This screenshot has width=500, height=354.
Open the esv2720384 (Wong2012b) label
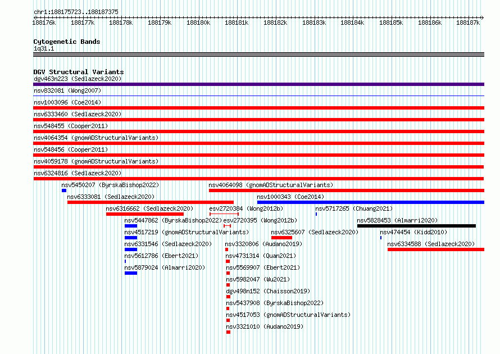tap(246, 208)
